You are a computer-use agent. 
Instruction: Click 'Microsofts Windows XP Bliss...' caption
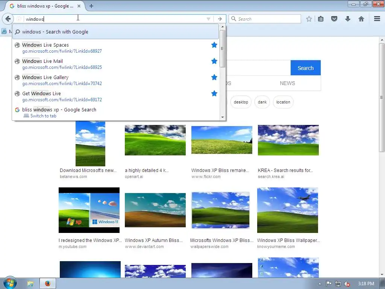tap(222, 240)
